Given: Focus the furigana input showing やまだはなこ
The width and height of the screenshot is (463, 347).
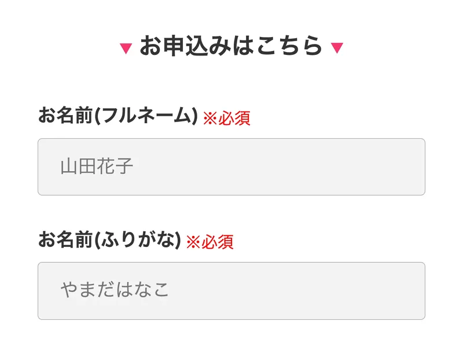Looking at the screenshot, I should click(x=231, y=289).
